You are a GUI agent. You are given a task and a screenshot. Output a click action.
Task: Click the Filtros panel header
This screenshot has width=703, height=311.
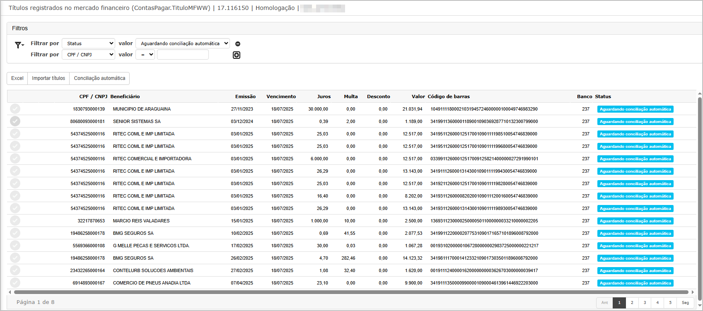tap(354, 28)
